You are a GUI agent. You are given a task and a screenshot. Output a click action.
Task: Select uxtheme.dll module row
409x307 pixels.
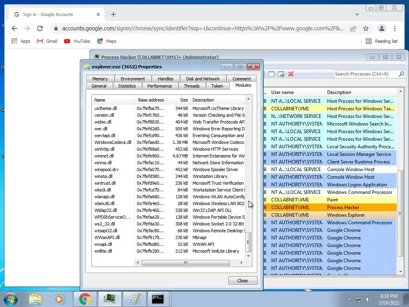tap(169, 108)
